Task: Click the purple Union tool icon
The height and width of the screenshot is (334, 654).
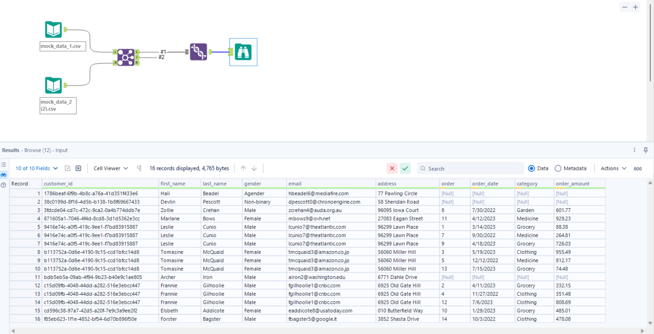Action: pos(198,52)
